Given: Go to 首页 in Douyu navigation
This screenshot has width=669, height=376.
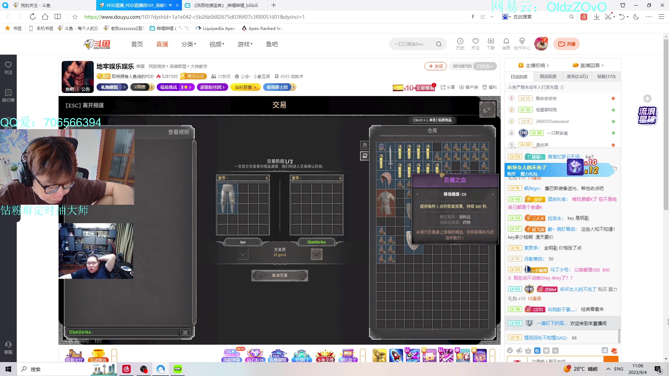Looking at the screenshot, I should 137,44.
